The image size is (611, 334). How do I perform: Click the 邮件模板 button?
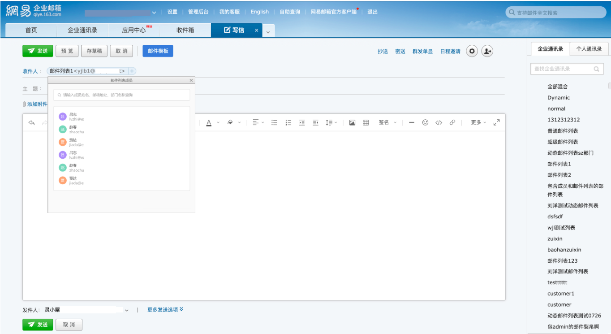click(x=158, y=51)
